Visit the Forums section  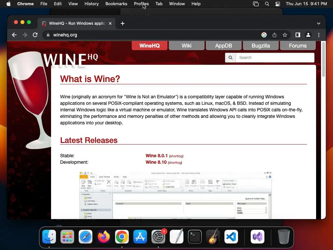(x=298, y=46)
